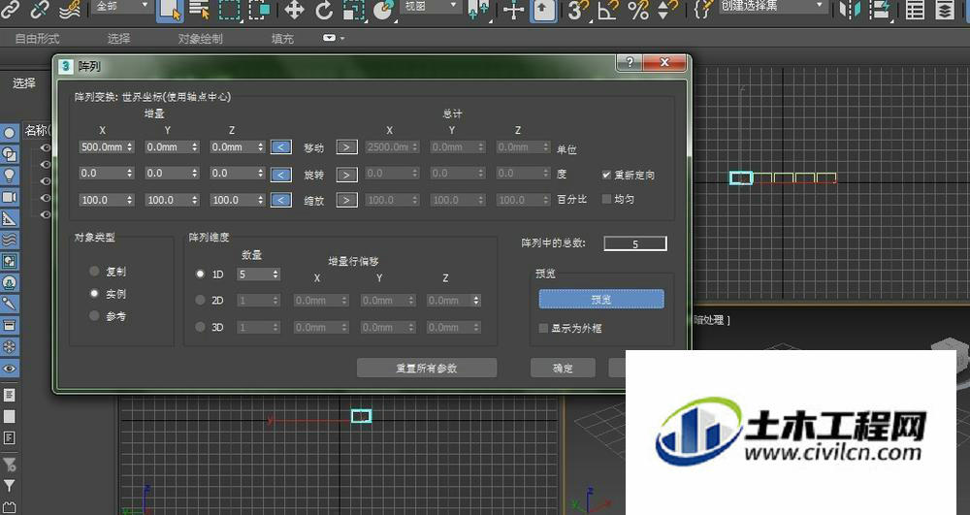Click the 1D count spinner arrows
The height and width of the screenshot is (515, 970).
275,274
